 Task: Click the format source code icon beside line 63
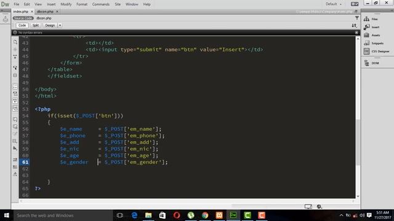[x=15, y=174]
